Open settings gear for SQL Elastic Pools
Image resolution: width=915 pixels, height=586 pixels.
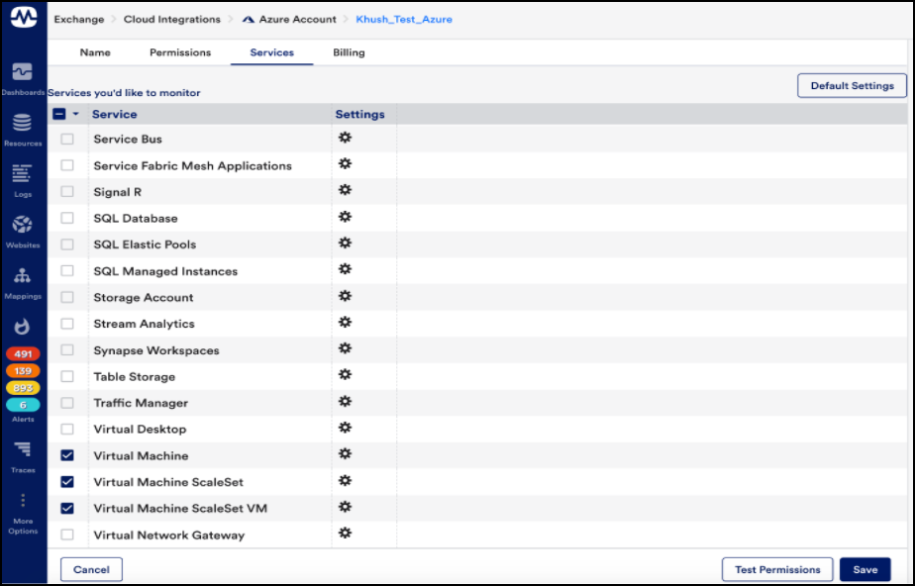click(x=345, y=244)
